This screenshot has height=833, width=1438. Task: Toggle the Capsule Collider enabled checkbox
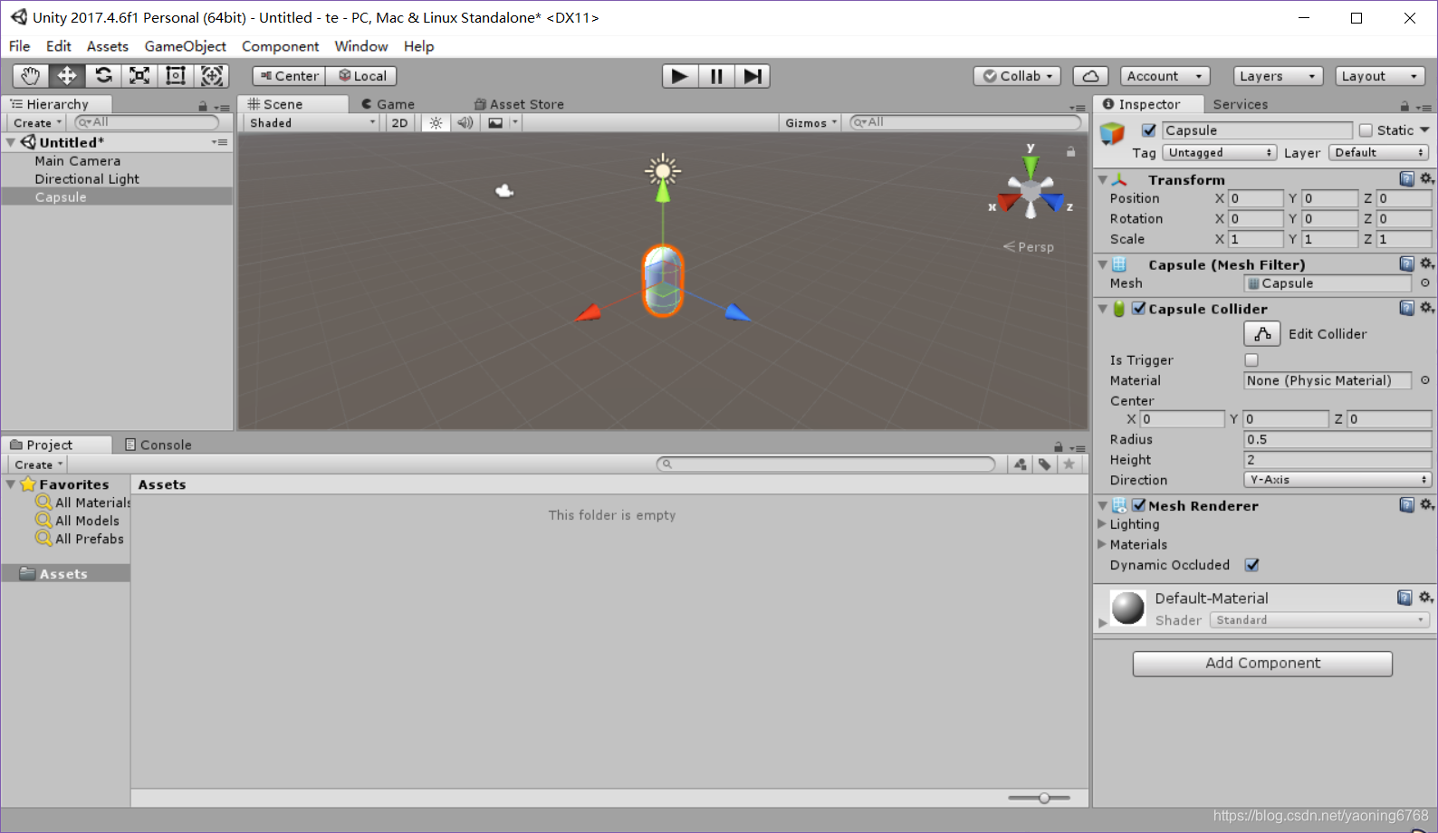pyautogui.click(x=1139, y=308)
